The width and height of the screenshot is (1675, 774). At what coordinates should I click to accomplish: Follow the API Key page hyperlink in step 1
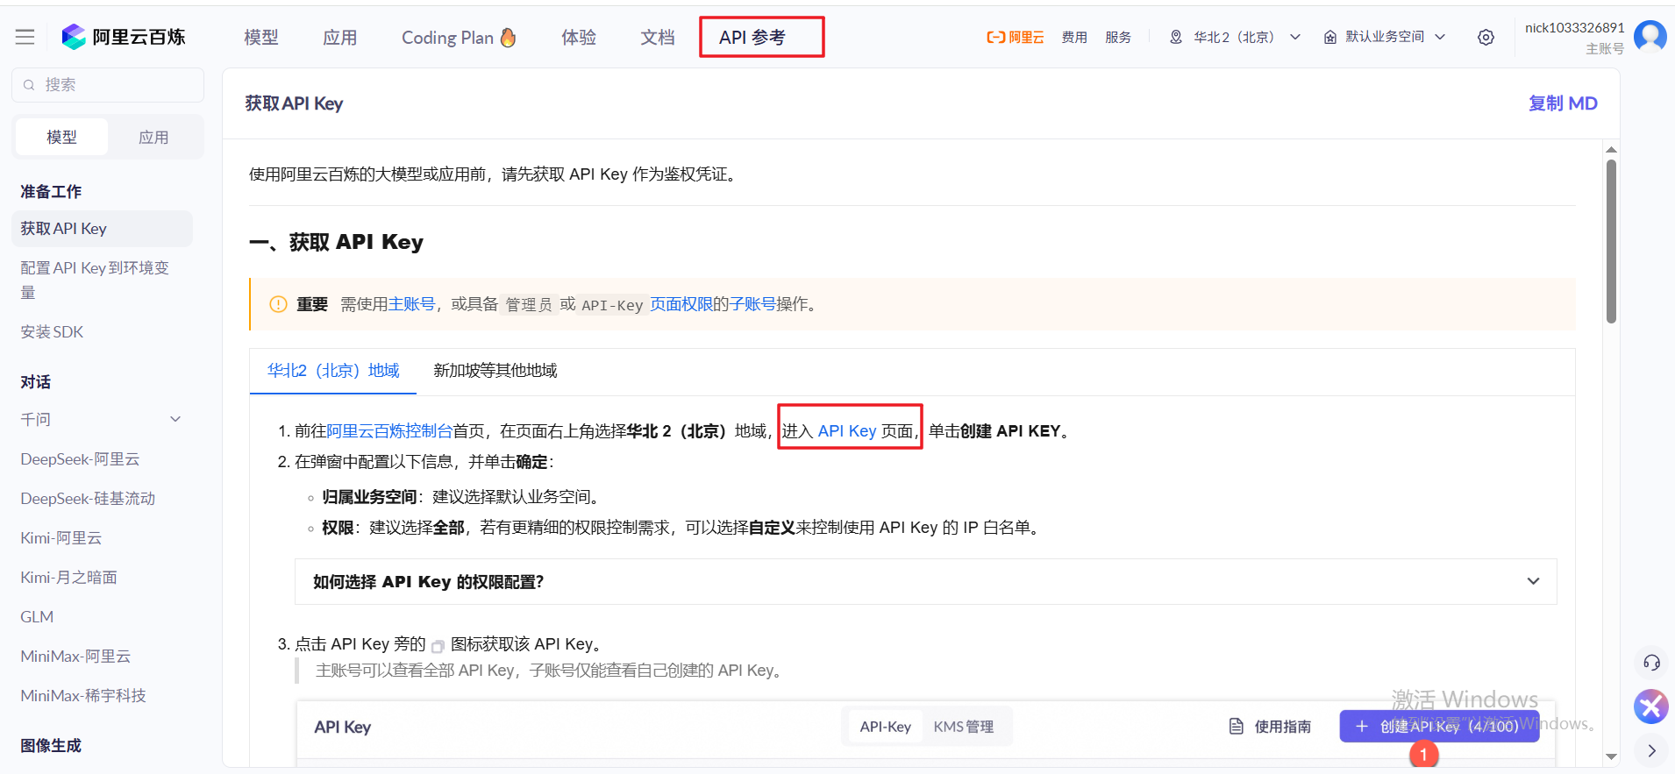click(x=847, y=431)
